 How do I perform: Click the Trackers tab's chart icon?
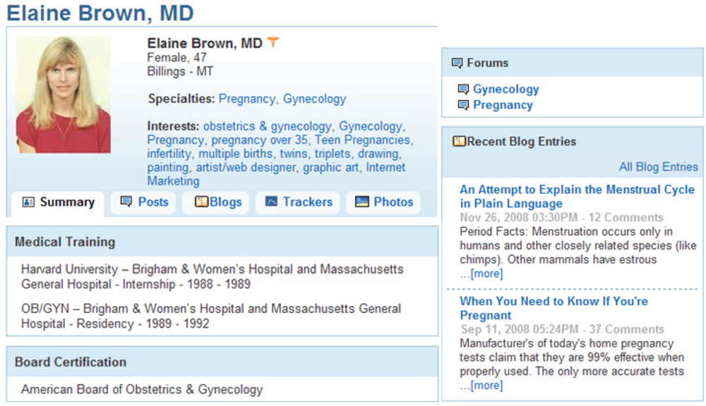pos(271,202)
